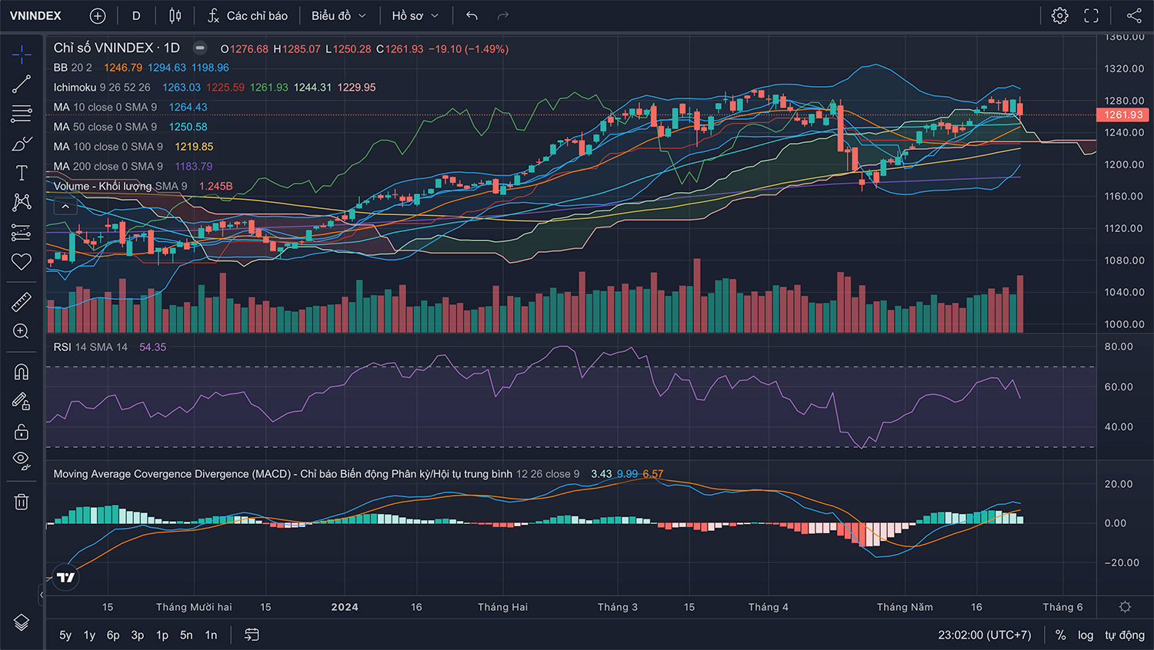Viewport: 1154px width, 650px height.
Task: Select the text annotation tool
Action: tap(22, 173)
